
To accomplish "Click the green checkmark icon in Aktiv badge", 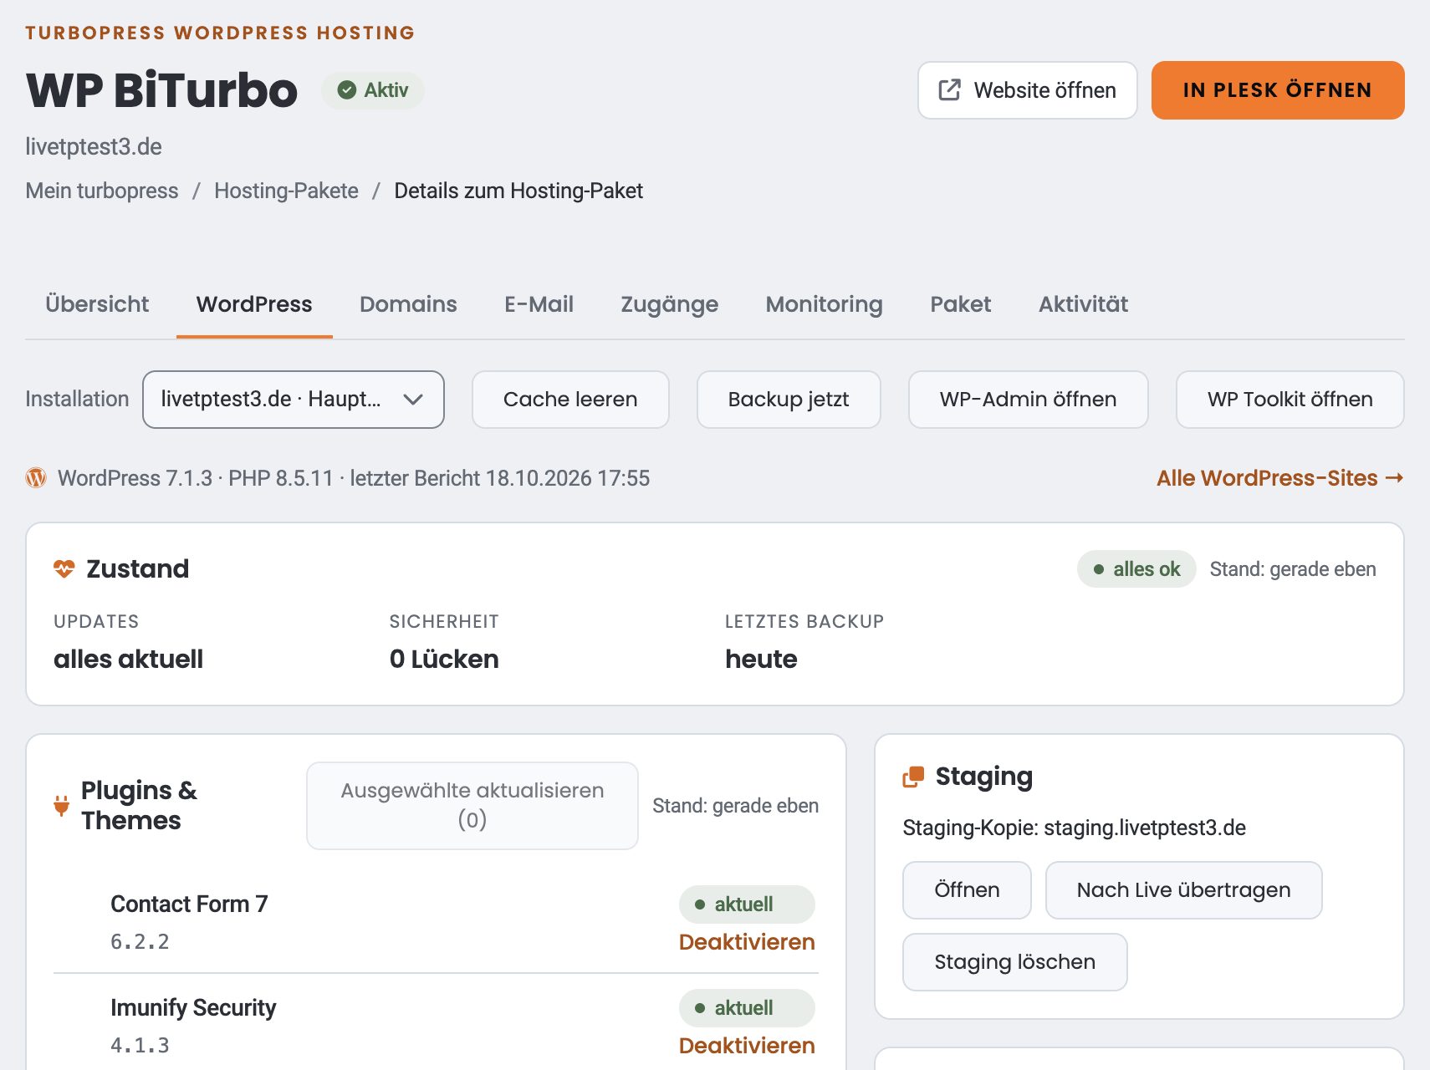I will coord(347,90).
